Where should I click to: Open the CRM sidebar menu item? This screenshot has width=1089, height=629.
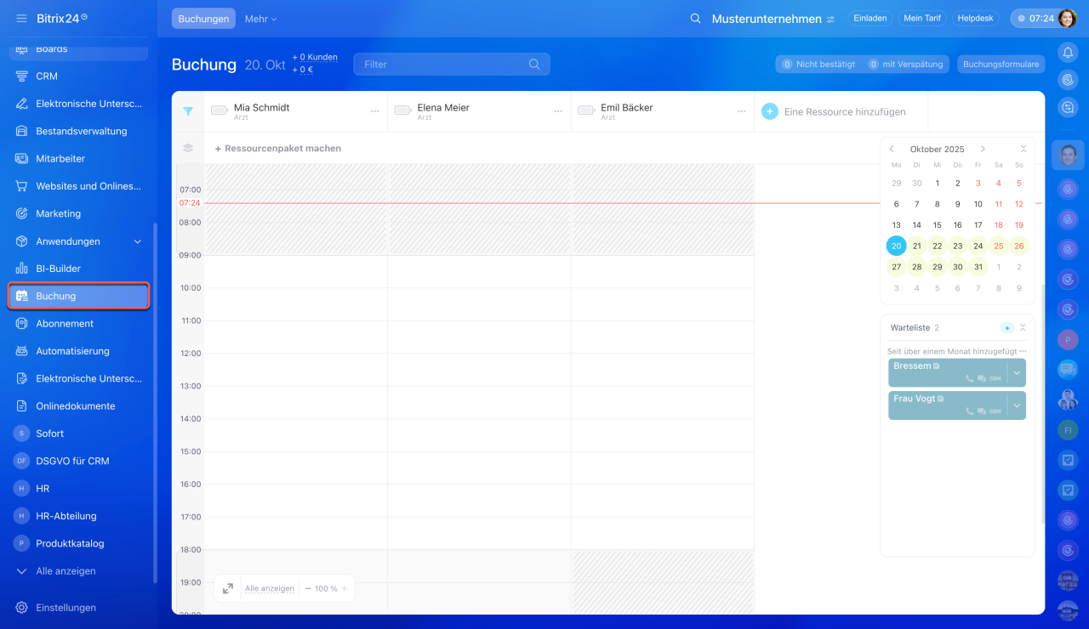tap(47, 76)
